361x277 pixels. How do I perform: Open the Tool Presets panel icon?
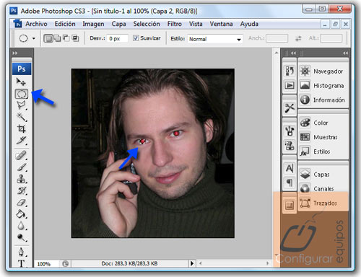[x=290, y=108]
